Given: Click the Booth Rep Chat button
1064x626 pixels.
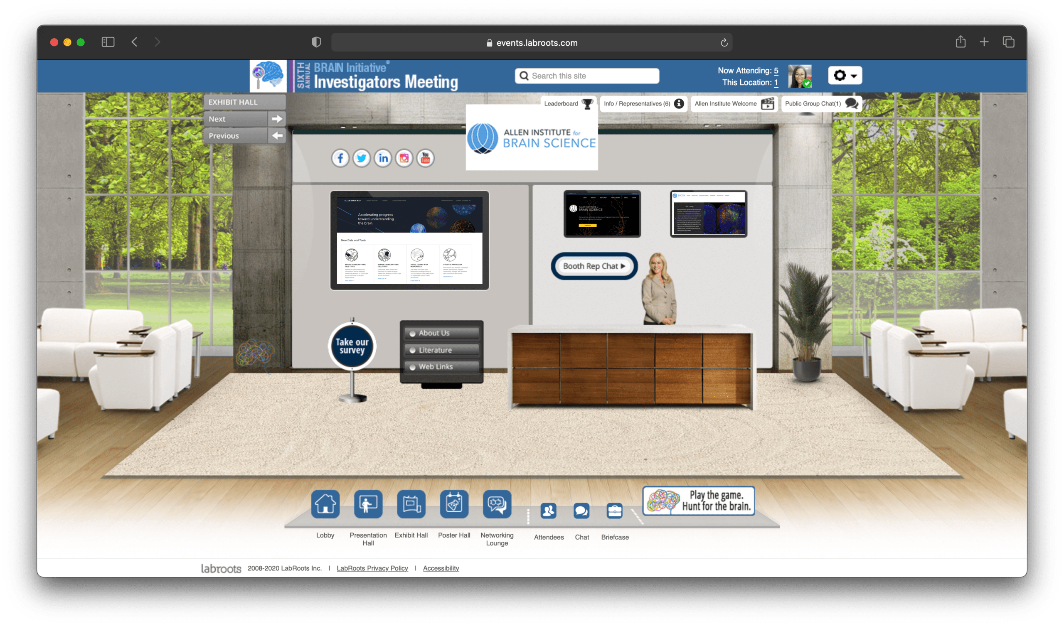Looking at the screenshot, I should 594,266.
